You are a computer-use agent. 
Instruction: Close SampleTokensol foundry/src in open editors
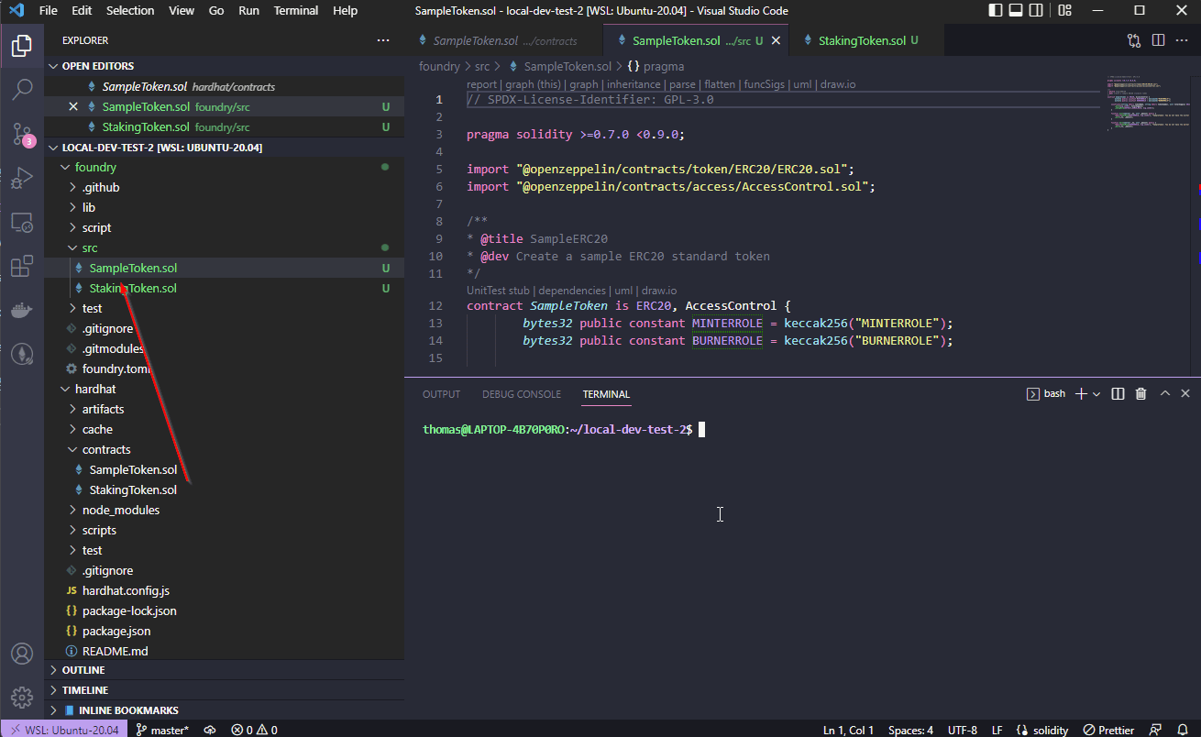(74, 106)
